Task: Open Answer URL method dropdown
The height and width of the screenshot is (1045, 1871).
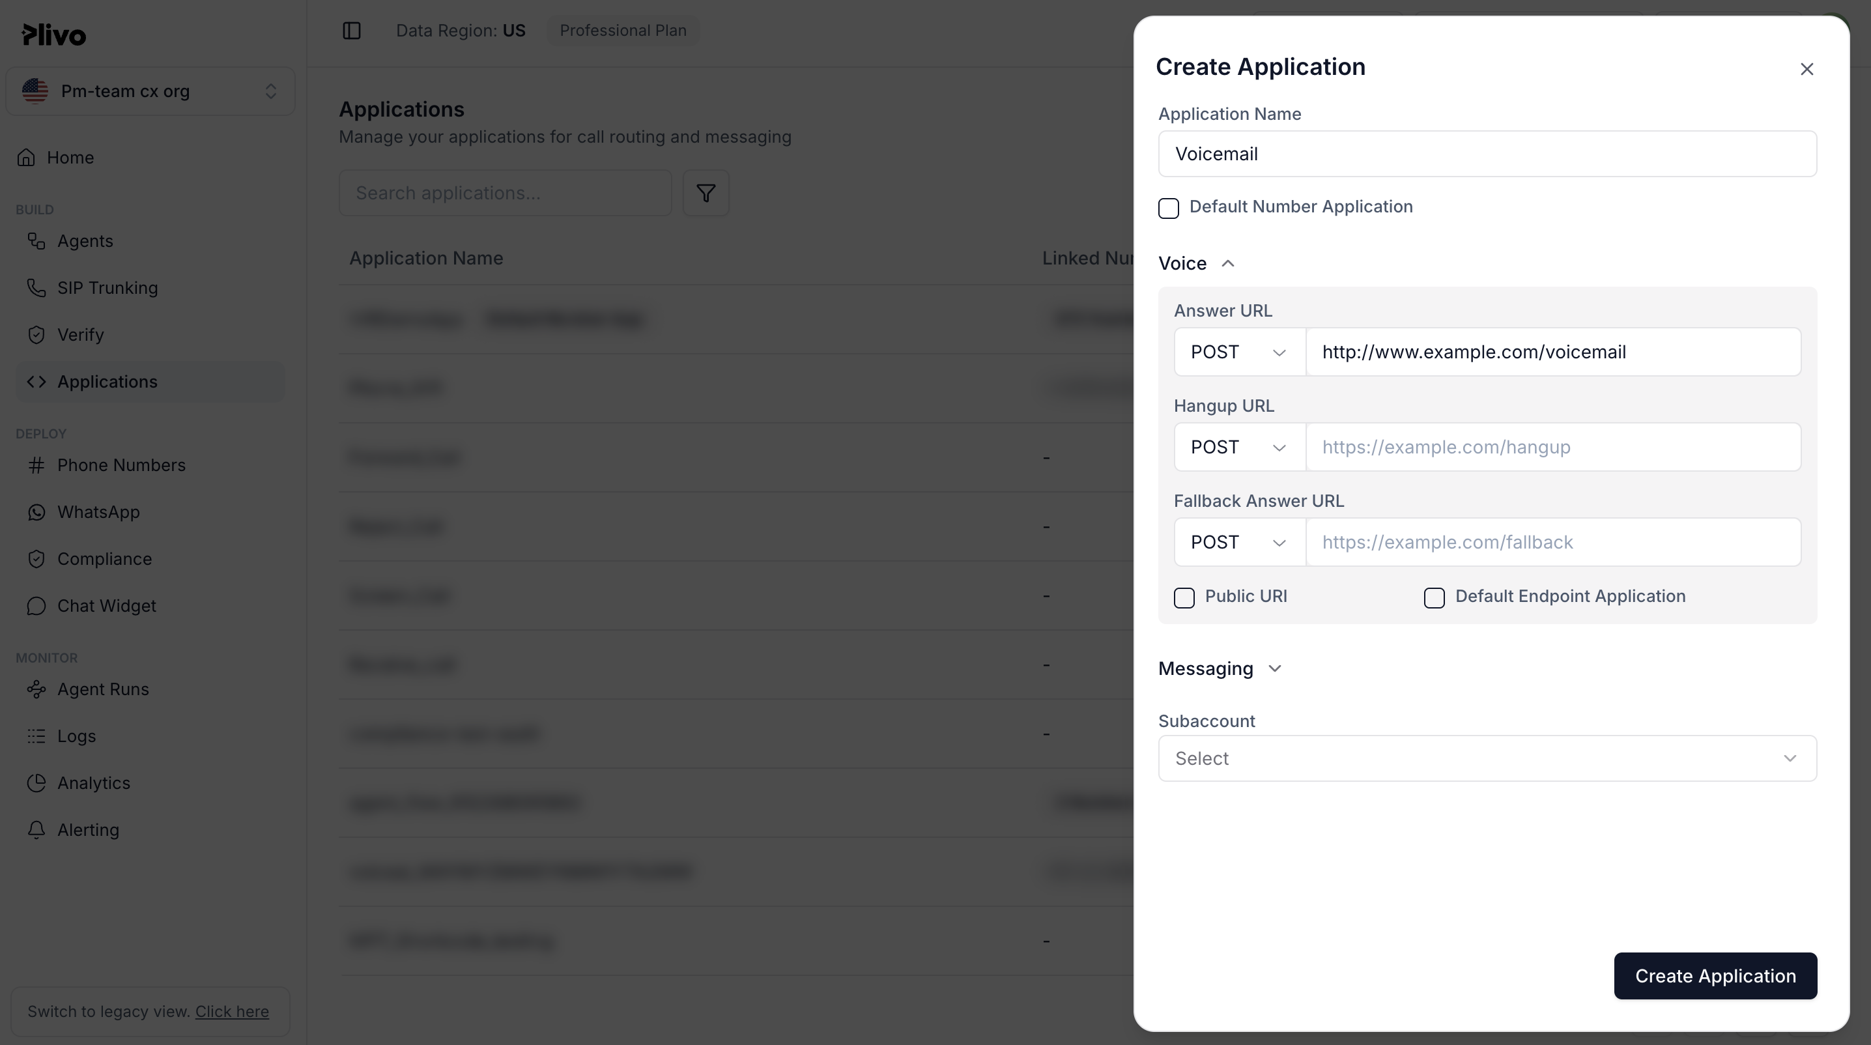Action: click(1240, 352)
